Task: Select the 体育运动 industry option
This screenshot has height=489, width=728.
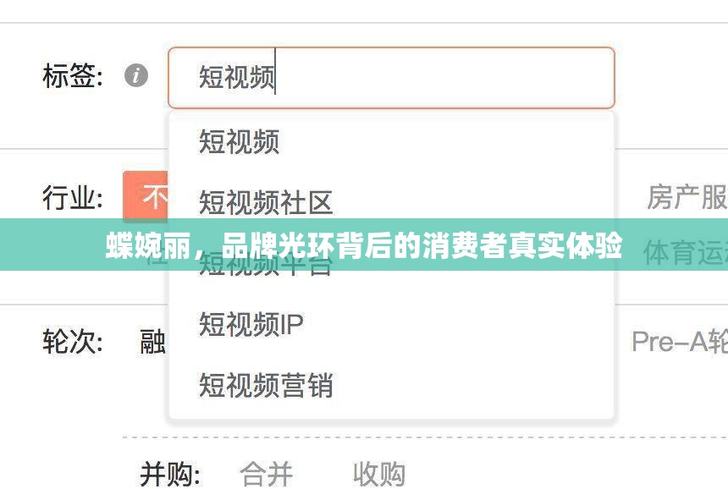Action: click(x=686, y=253)
